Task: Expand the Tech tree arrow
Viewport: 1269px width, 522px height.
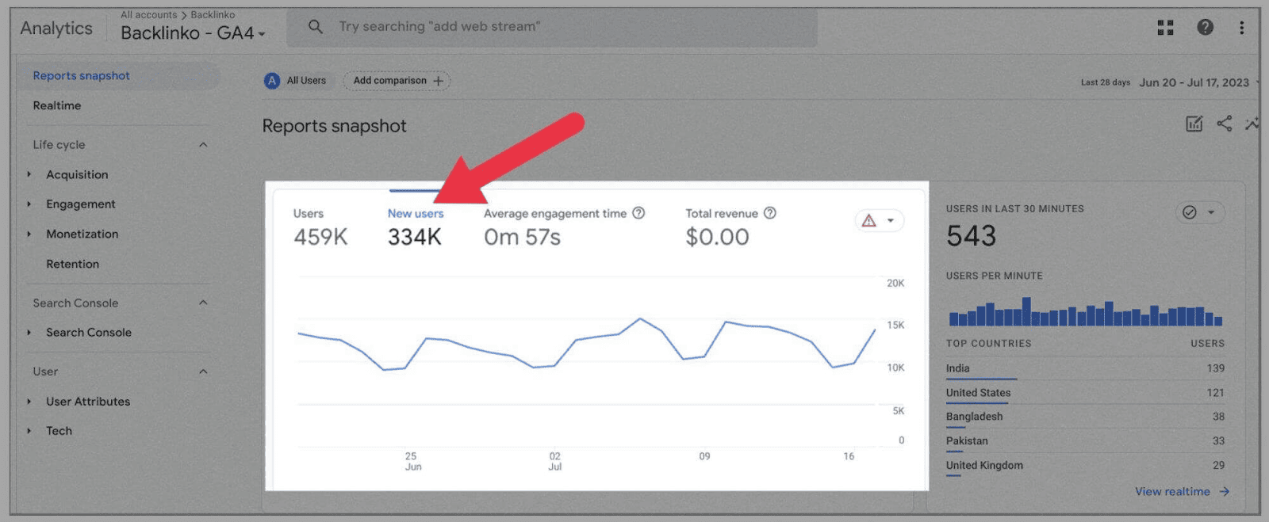Action: point(29,431)
